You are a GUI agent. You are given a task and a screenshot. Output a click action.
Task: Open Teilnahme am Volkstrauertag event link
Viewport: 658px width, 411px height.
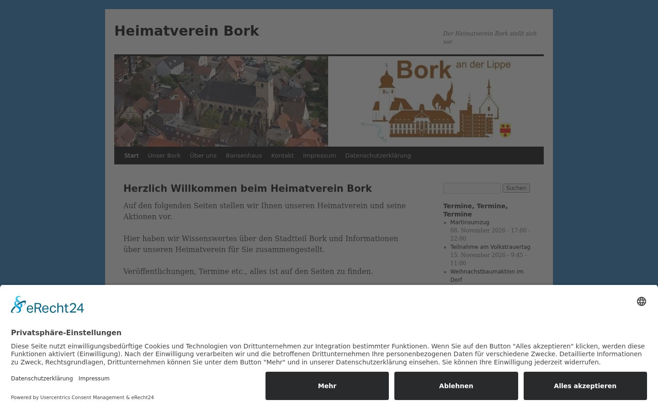pyautogui.click(x=490, y=247)
